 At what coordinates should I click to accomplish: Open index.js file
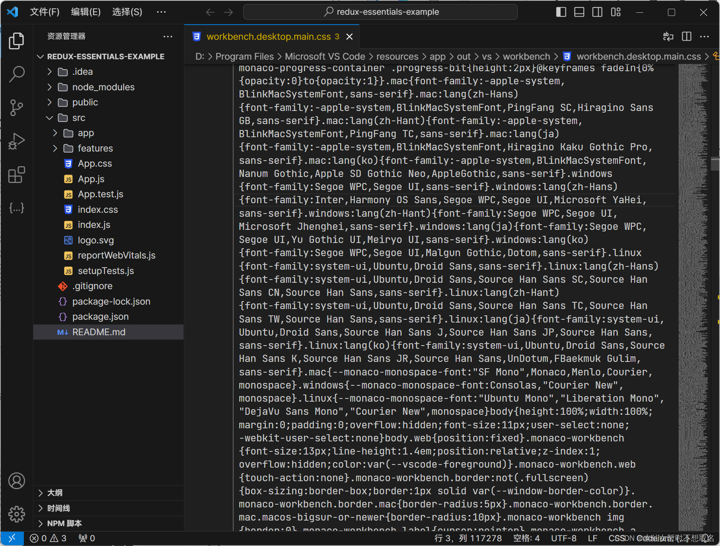pyautogui.click(x=108, y=225)
